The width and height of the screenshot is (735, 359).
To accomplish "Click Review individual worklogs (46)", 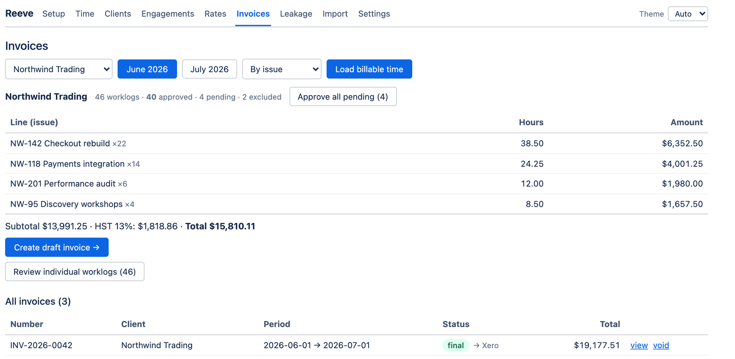I will point(75,272).
